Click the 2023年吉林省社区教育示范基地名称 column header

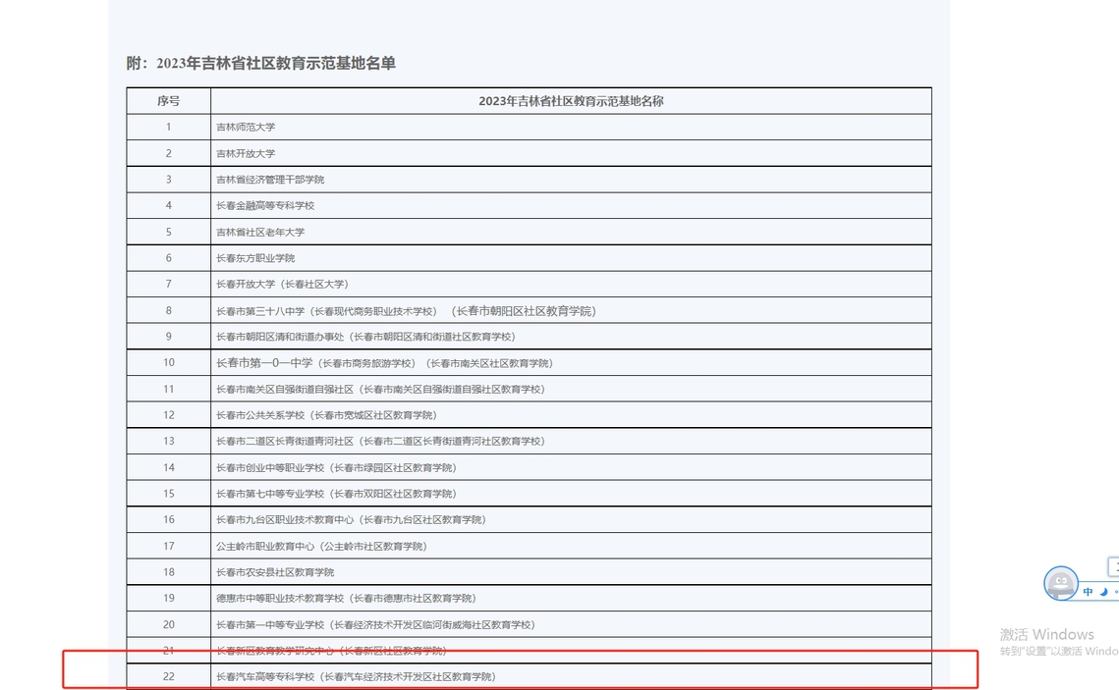tap(570, 101)
